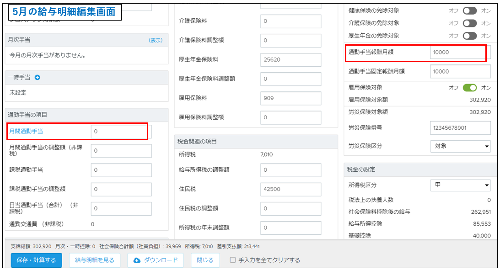Click the 通勤手当報酬月額 input field
The image size is (500, 270).
pos(457,53)
